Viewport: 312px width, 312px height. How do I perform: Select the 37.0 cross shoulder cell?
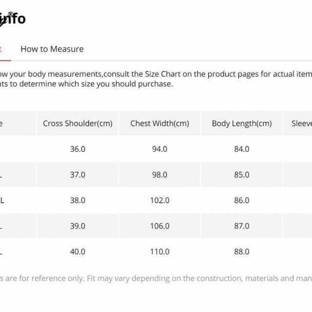coord(78,175)
